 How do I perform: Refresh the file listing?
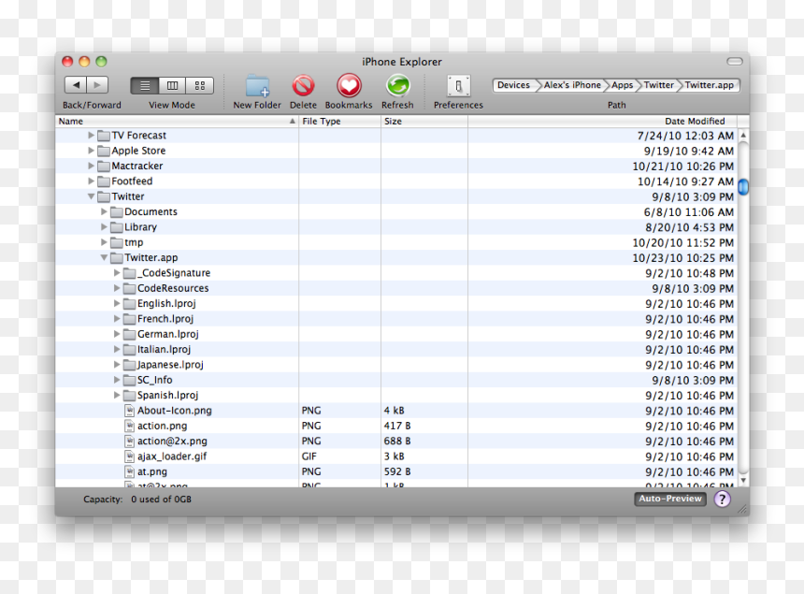(398, 86)
